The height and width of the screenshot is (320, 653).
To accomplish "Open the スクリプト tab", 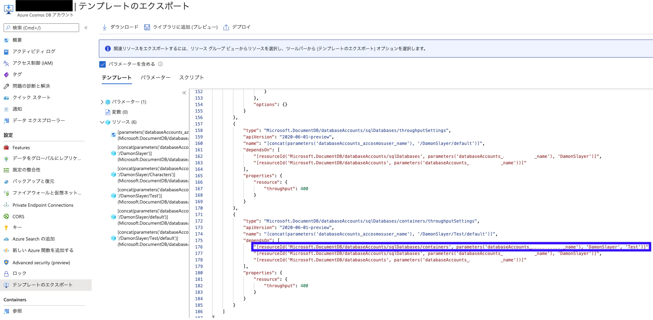I will tap(191, 78).
